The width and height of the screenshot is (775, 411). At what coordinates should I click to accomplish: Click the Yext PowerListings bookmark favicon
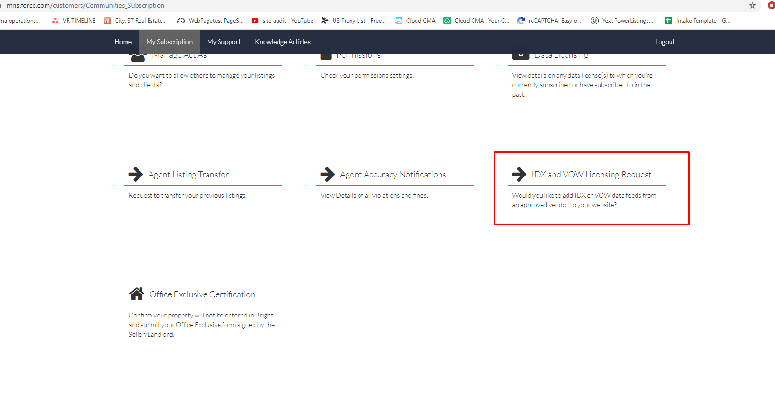595,21
